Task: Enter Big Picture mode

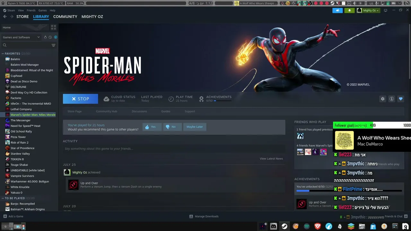Action: click(386, 10)
